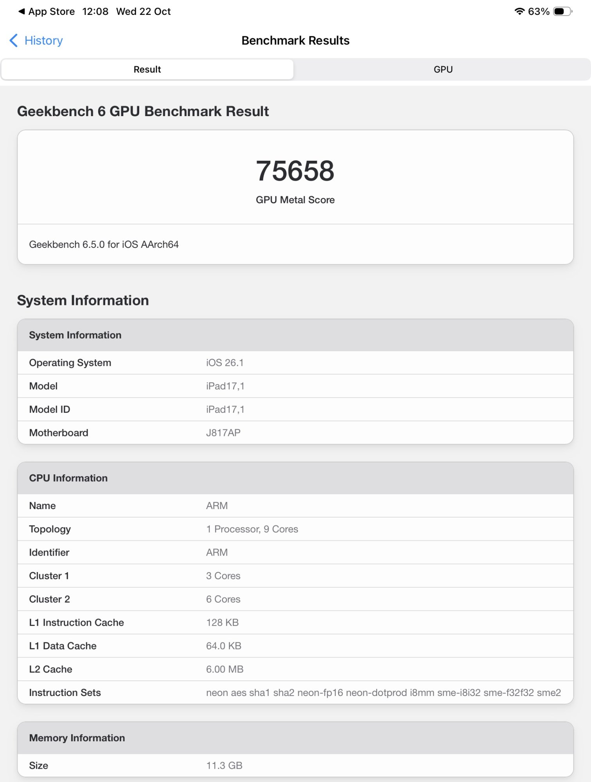Tap the L2 Cache row label
Image resolution: width=591 pixels, height=782 pixels.
[x=50, y=669]
